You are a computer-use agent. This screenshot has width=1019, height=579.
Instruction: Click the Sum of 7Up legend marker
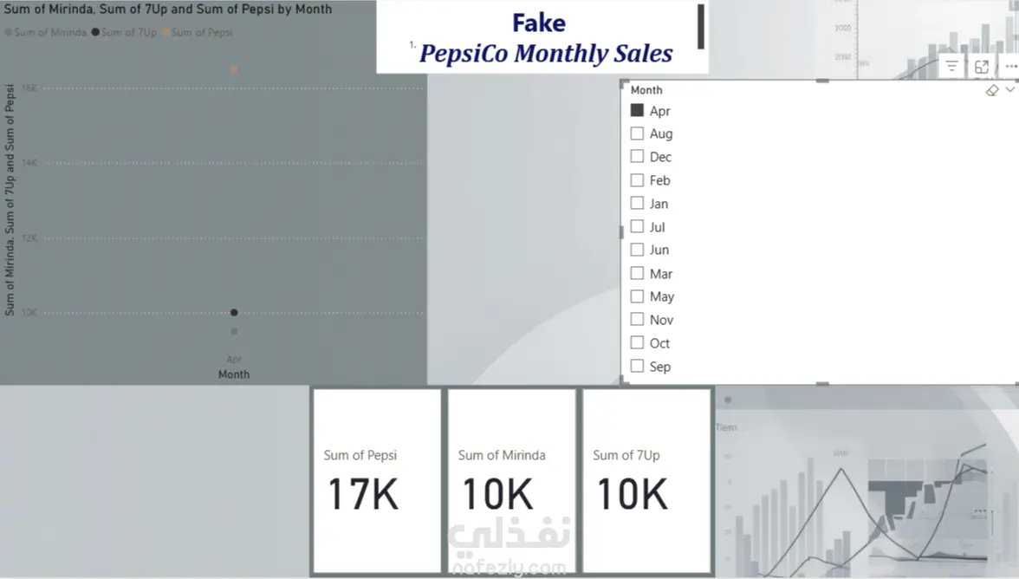pyautogui.click(x=95, y=33)
